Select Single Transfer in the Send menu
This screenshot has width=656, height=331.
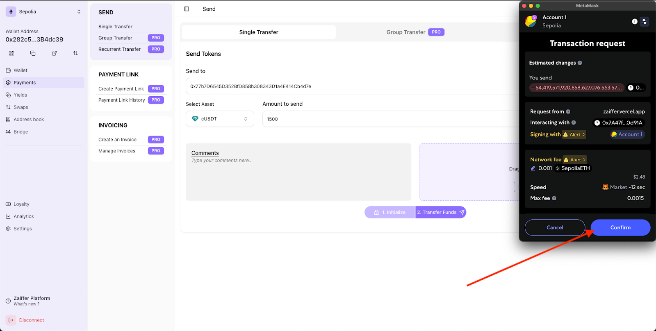click(115, 27)
